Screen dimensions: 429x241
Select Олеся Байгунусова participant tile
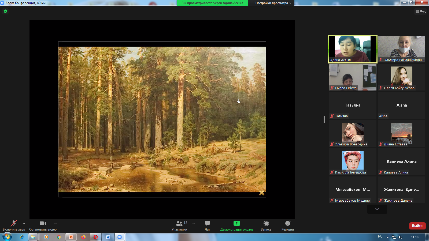coord(402,77)
